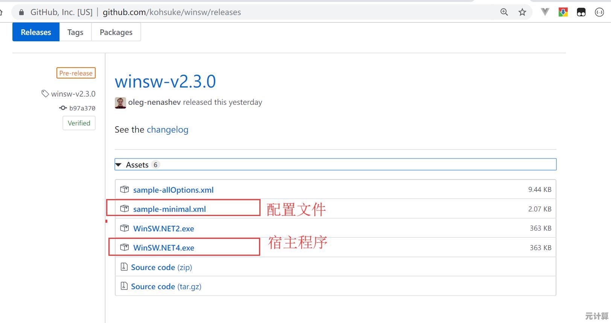Click the padlock site security icon
The image size is (611, 323).
click(21, 12)
